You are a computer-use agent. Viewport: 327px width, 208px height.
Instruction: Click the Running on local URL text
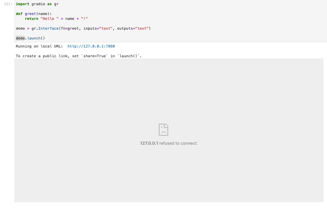click(x=39, y=46)
